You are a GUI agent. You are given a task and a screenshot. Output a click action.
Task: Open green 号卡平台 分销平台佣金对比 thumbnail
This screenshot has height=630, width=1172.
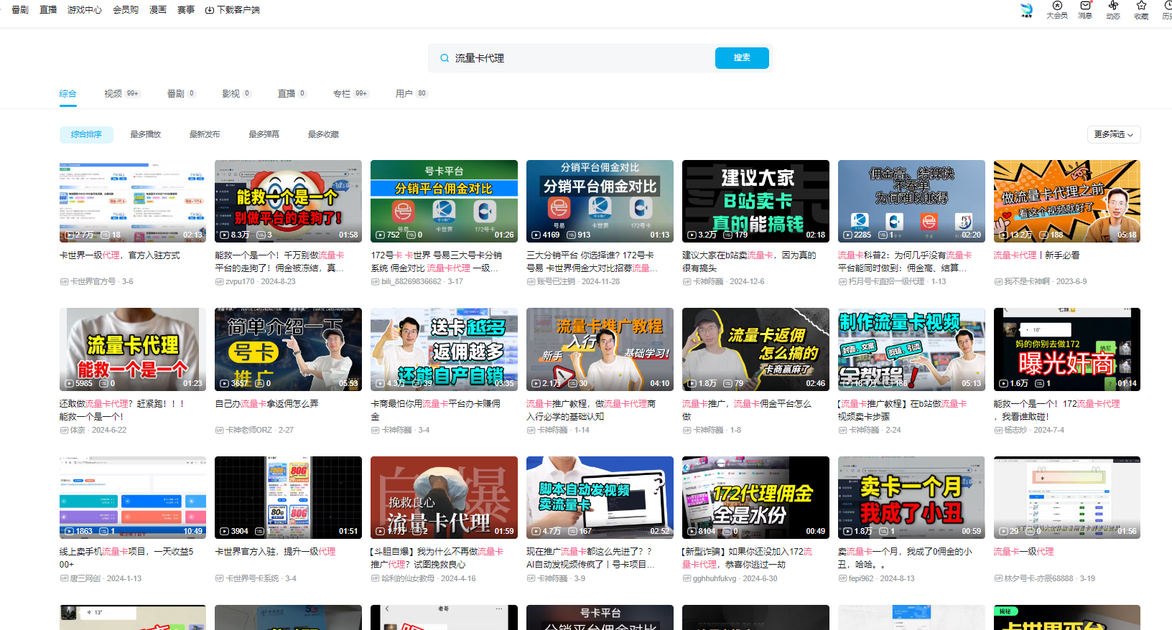coord(444,201)
